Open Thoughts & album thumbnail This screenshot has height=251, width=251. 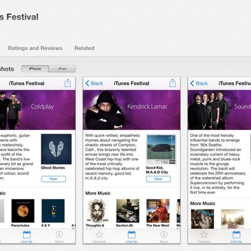pyautogui.click(x=97, y=211)
